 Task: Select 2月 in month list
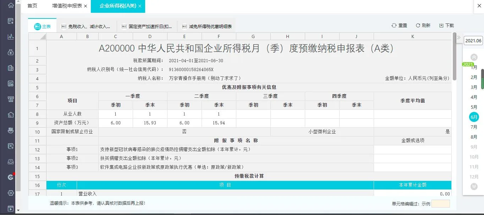point(474,77)
